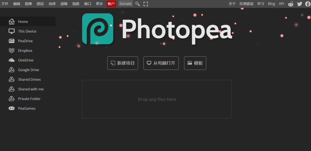Open the 更多 menu

[99, 4]
